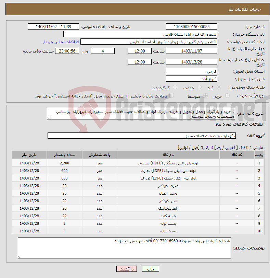Click the استان محل تحویل field
Viewport: 270px width, 278px height.
tap(192, 71)
